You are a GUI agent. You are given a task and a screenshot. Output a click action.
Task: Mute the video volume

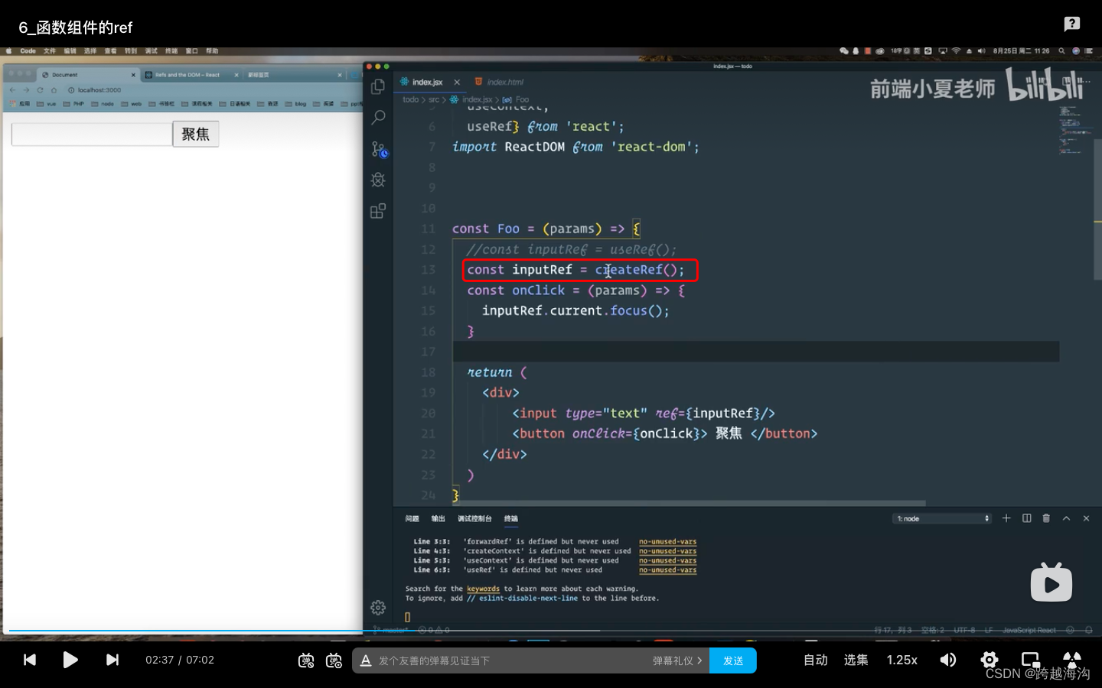tap(948, 660)
